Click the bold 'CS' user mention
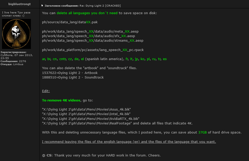The height and width of the screenshot is (161, 249). [49, 155]
